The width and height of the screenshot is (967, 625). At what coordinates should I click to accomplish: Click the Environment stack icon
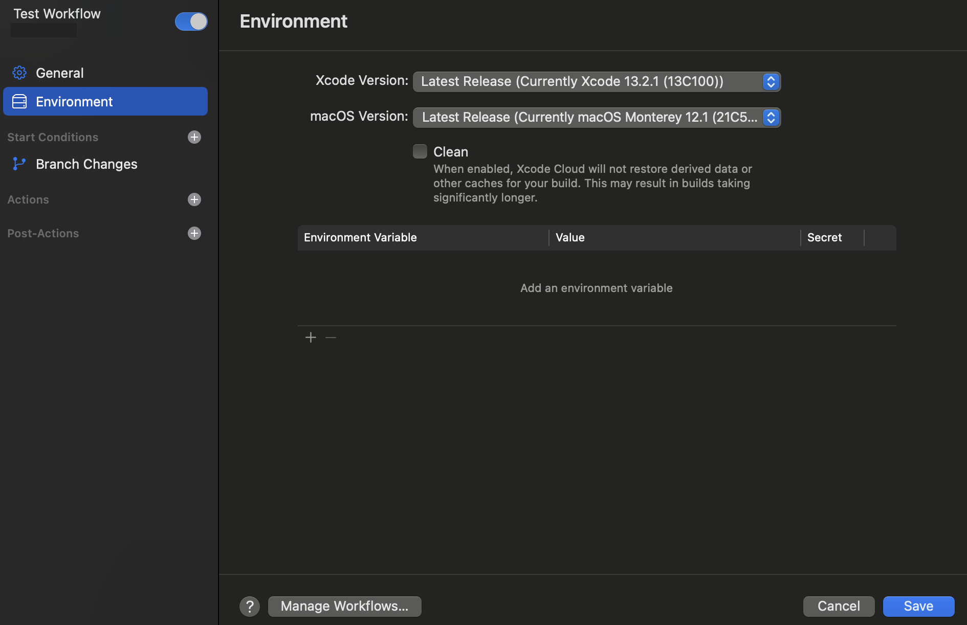tap(19, 101)
